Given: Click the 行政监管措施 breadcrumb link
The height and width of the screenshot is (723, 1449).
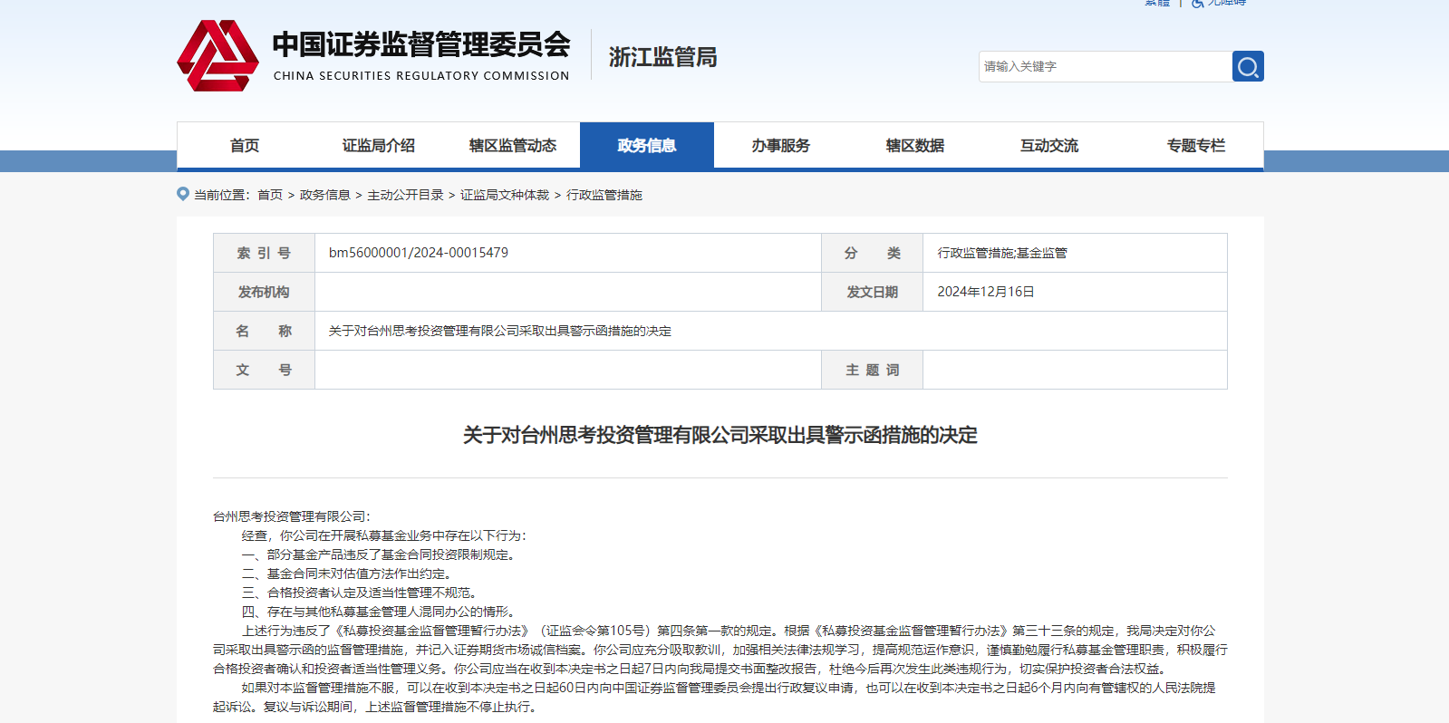Looking at the screenshot, I should [604, 195].
